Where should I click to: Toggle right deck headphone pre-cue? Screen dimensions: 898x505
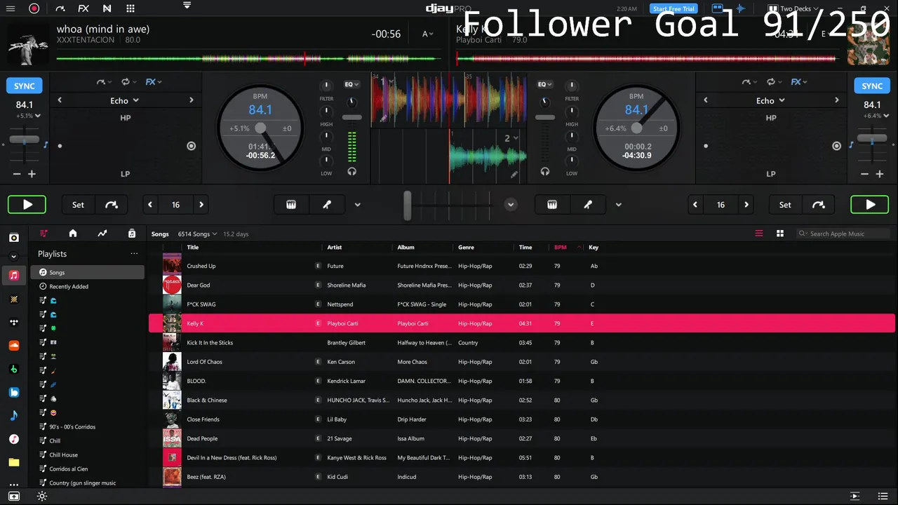(x=545, y=171)
